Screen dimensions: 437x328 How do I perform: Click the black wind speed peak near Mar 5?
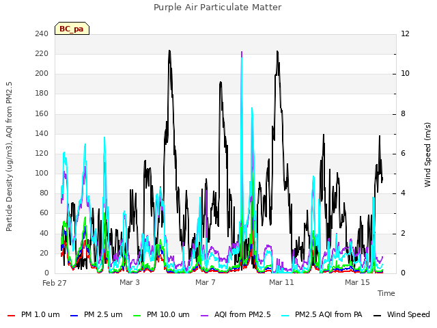169,53
